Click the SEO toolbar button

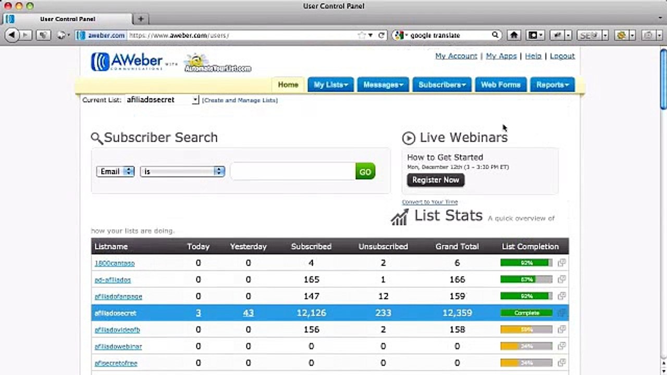(588, 35)
